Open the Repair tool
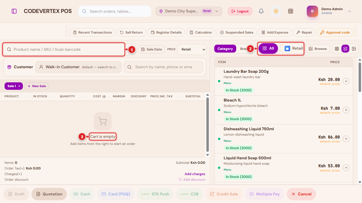The height and width of the screenshot is (203, 362). [x=304, y=32]
